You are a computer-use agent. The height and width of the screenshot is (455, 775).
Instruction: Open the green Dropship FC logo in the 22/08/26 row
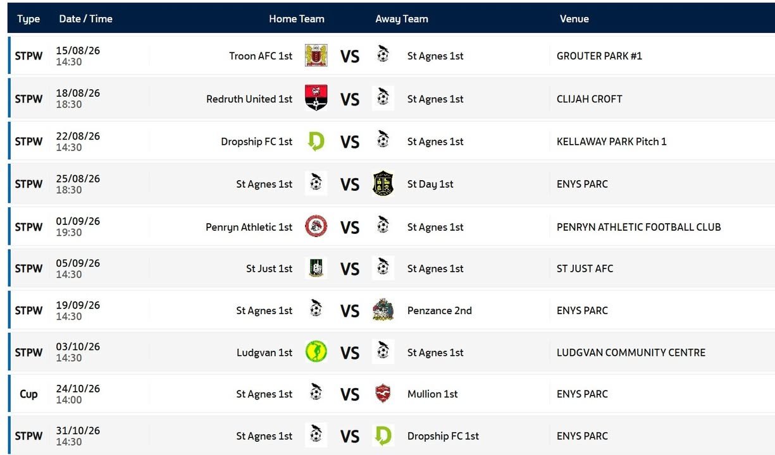(x=316, y=141)
